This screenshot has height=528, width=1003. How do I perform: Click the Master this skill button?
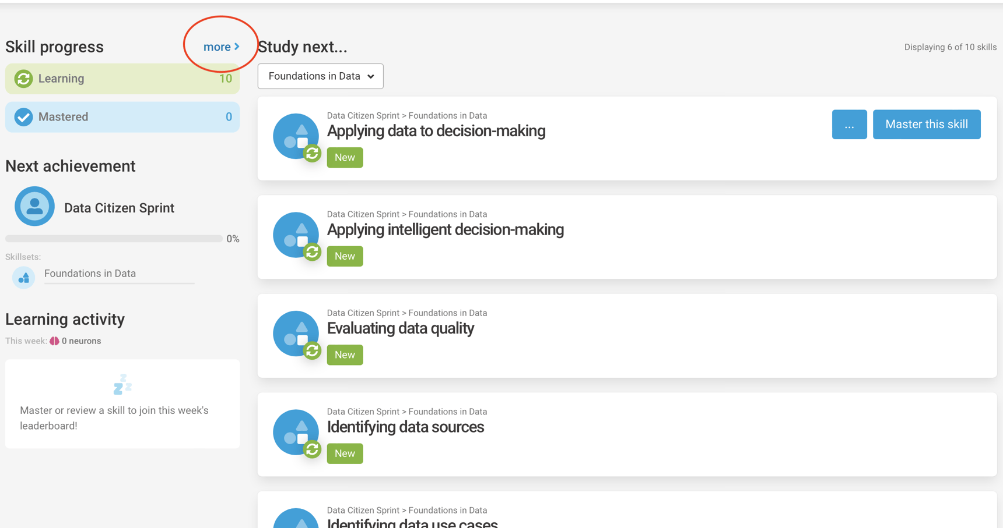926,125
